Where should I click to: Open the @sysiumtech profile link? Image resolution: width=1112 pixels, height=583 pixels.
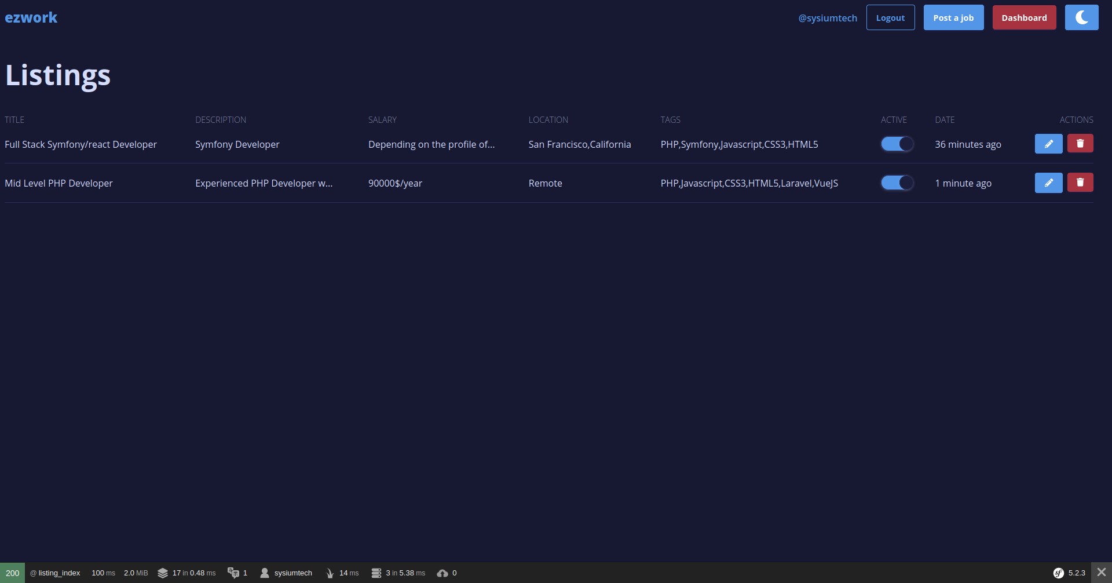click(x=828, y=18)
